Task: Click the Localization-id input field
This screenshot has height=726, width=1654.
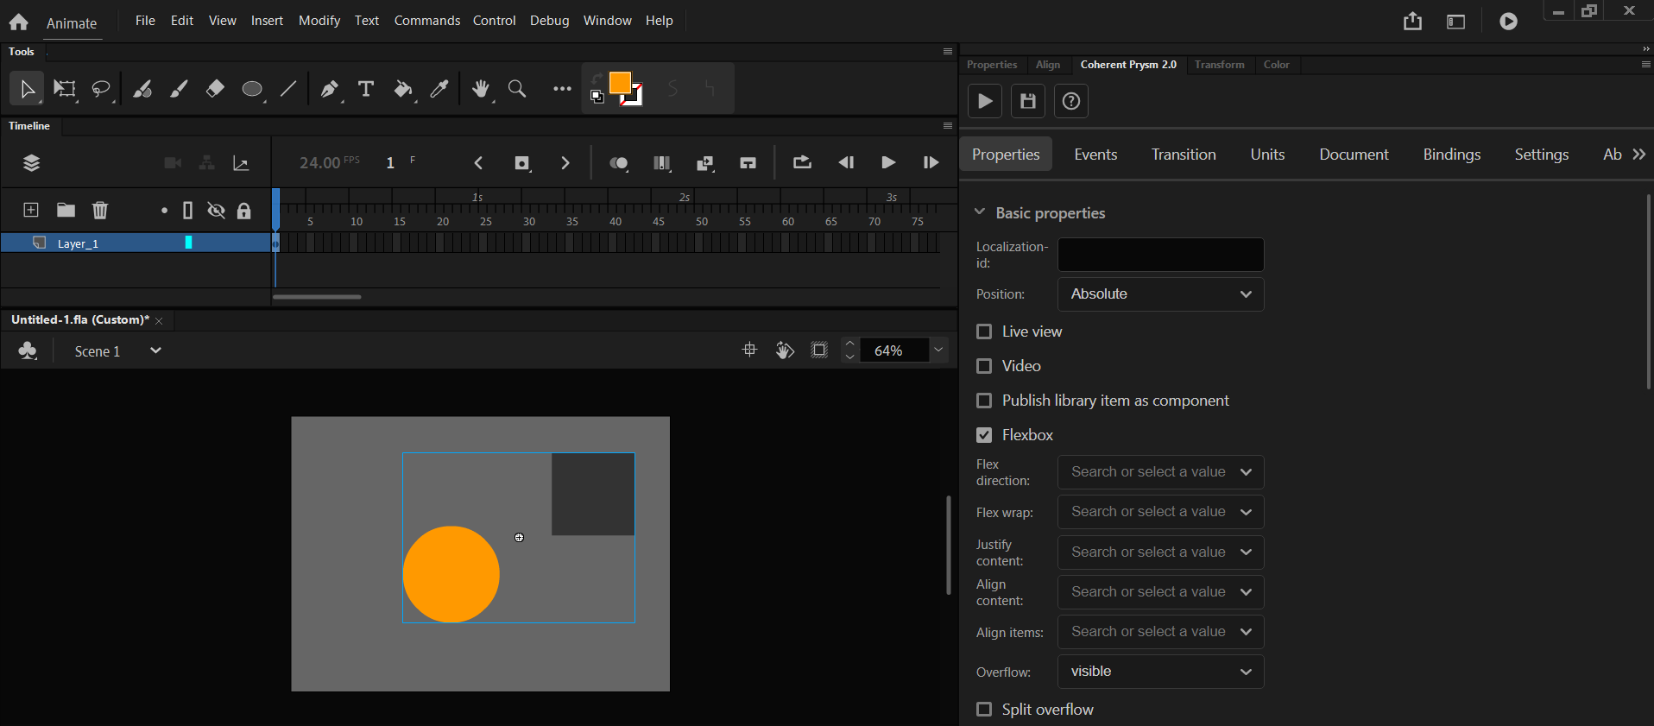Action: click(x=1161, y=255)
